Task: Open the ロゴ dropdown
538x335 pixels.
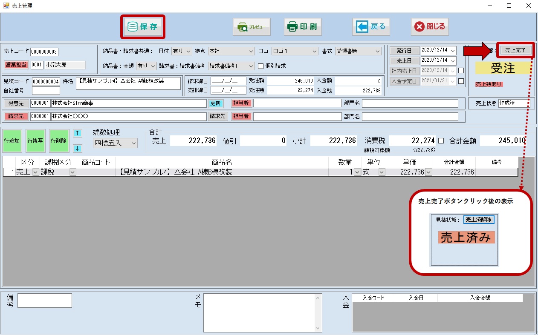Action: (295, 51)
